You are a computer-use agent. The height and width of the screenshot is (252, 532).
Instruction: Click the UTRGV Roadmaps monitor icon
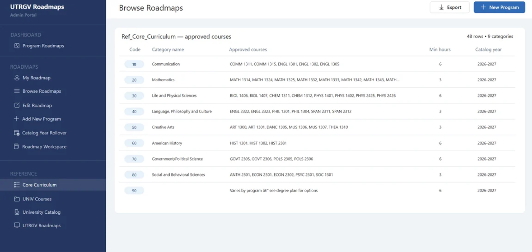click(x=17, y=226)
